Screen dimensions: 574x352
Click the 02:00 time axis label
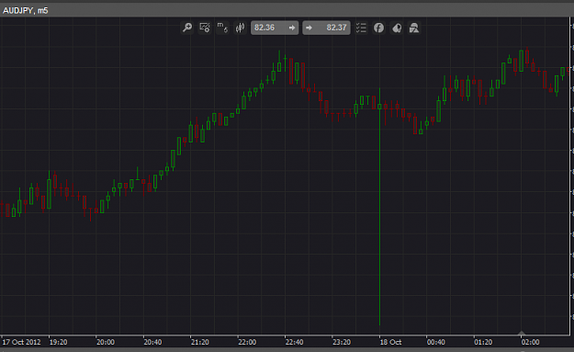tap(530, 342)
